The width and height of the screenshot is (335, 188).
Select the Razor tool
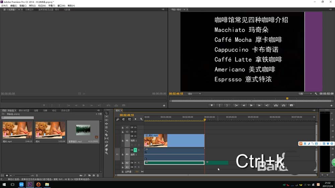[x=107, y=135]
